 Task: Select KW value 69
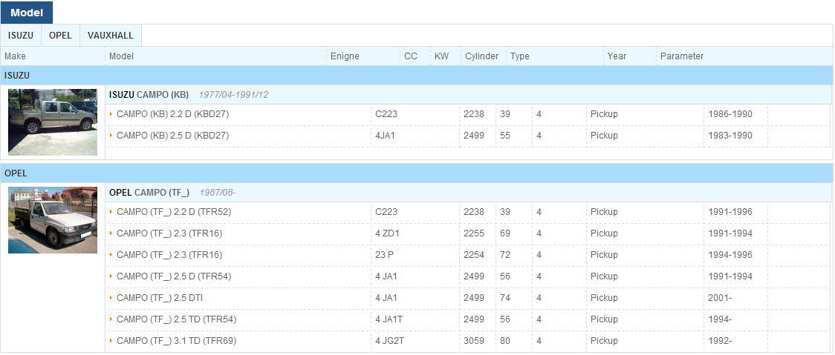click(x=505, y=233)
